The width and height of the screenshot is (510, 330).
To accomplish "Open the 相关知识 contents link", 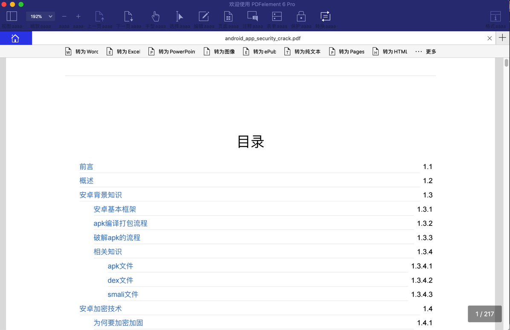I will point(107,252).
